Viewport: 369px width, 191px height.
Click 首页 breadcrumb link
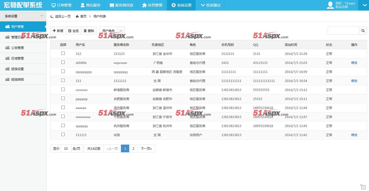83,16
